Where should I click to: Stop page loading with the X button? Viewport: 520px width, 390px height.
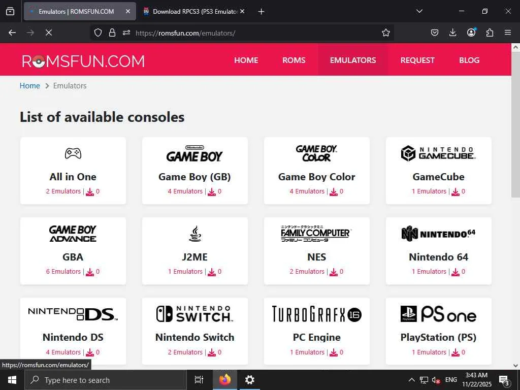[49, 32]
